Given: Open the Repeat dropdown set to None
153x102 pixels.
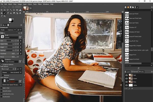Looking at the screenshot, I should 11,72.
